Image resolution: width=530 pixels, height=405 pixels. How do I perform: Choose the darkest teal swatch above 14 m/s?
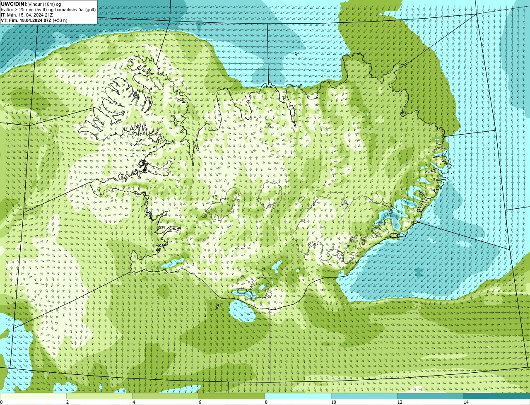pos(497,396)
